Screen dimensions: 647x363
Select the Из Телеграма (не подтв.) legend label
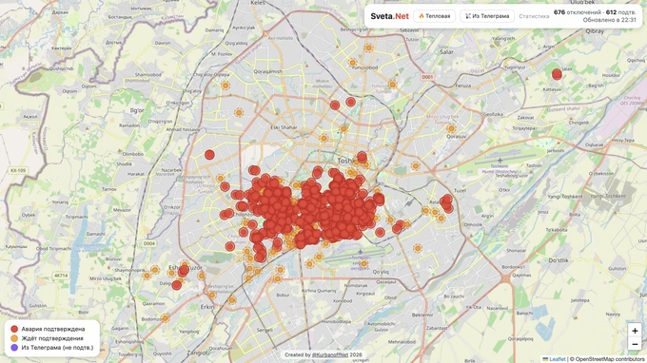57,348
